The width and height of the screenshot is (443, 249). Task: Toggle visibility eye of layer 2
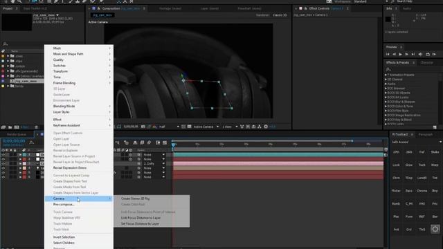3,159
